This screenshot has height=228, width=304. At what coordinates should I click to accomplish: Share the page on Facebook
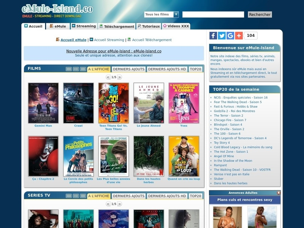[213, 36]
